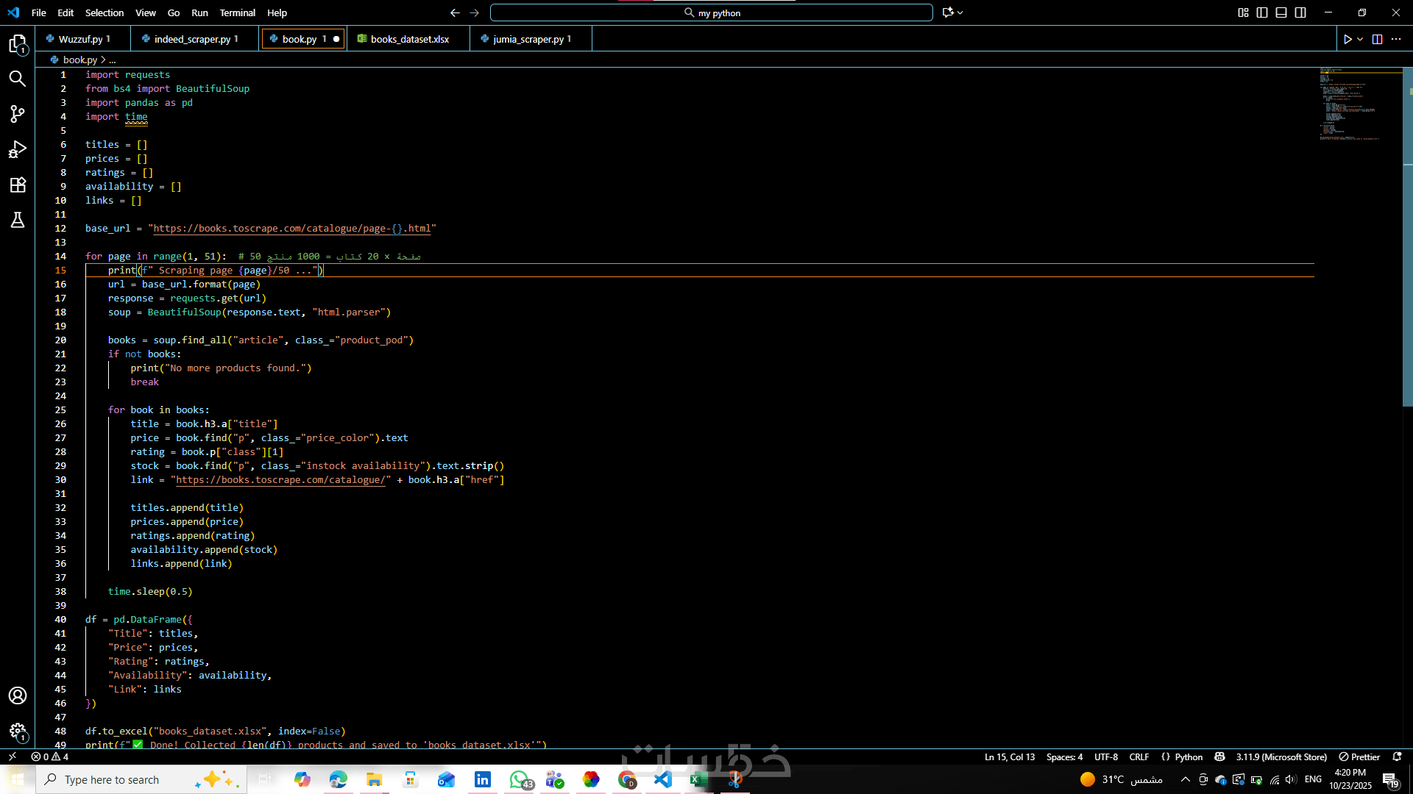Split the editor to the right
This screenshot has width=1413, height=794.
pos(1377,39)
